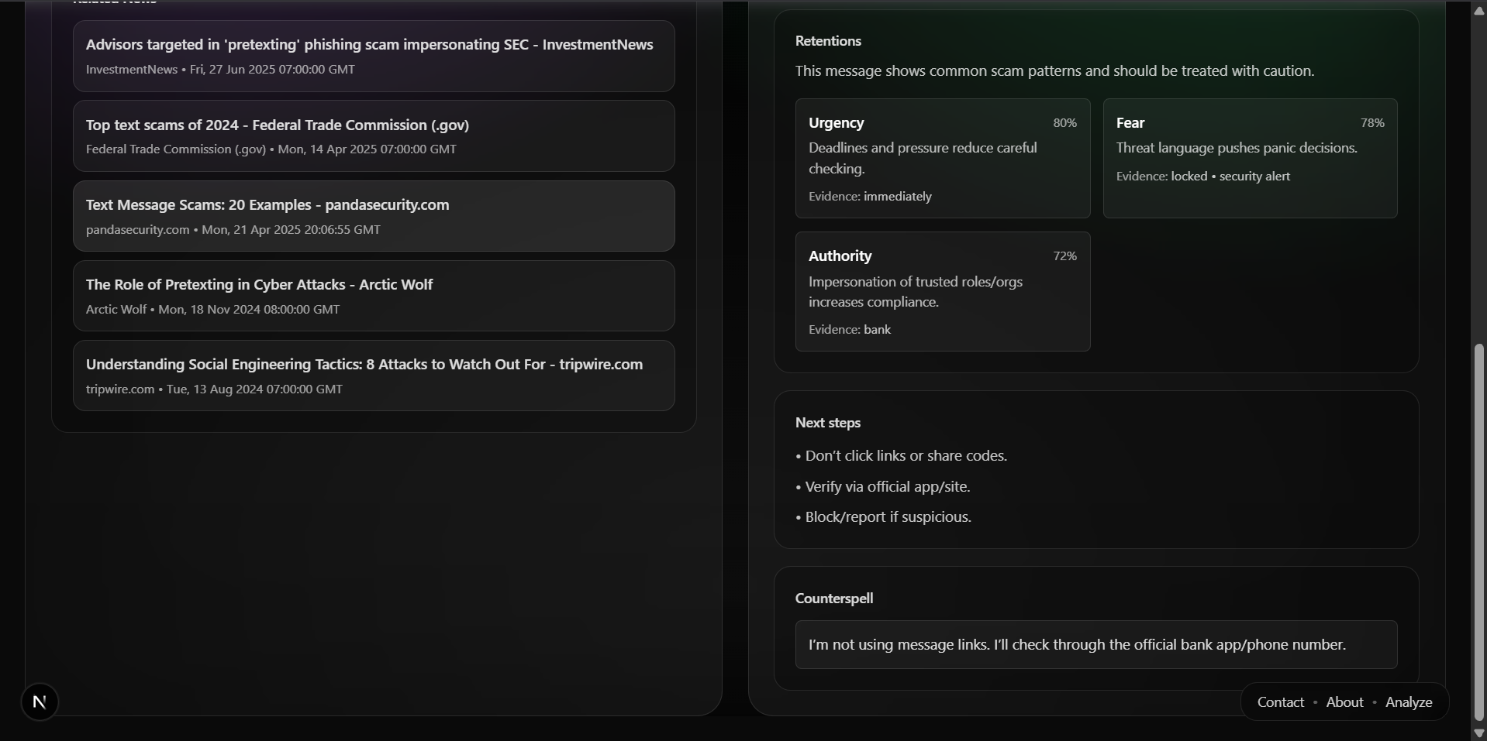Open The Role of Pretexting Arctic Wolf article
Screen dimensions: 1487x741
[260, 285]
